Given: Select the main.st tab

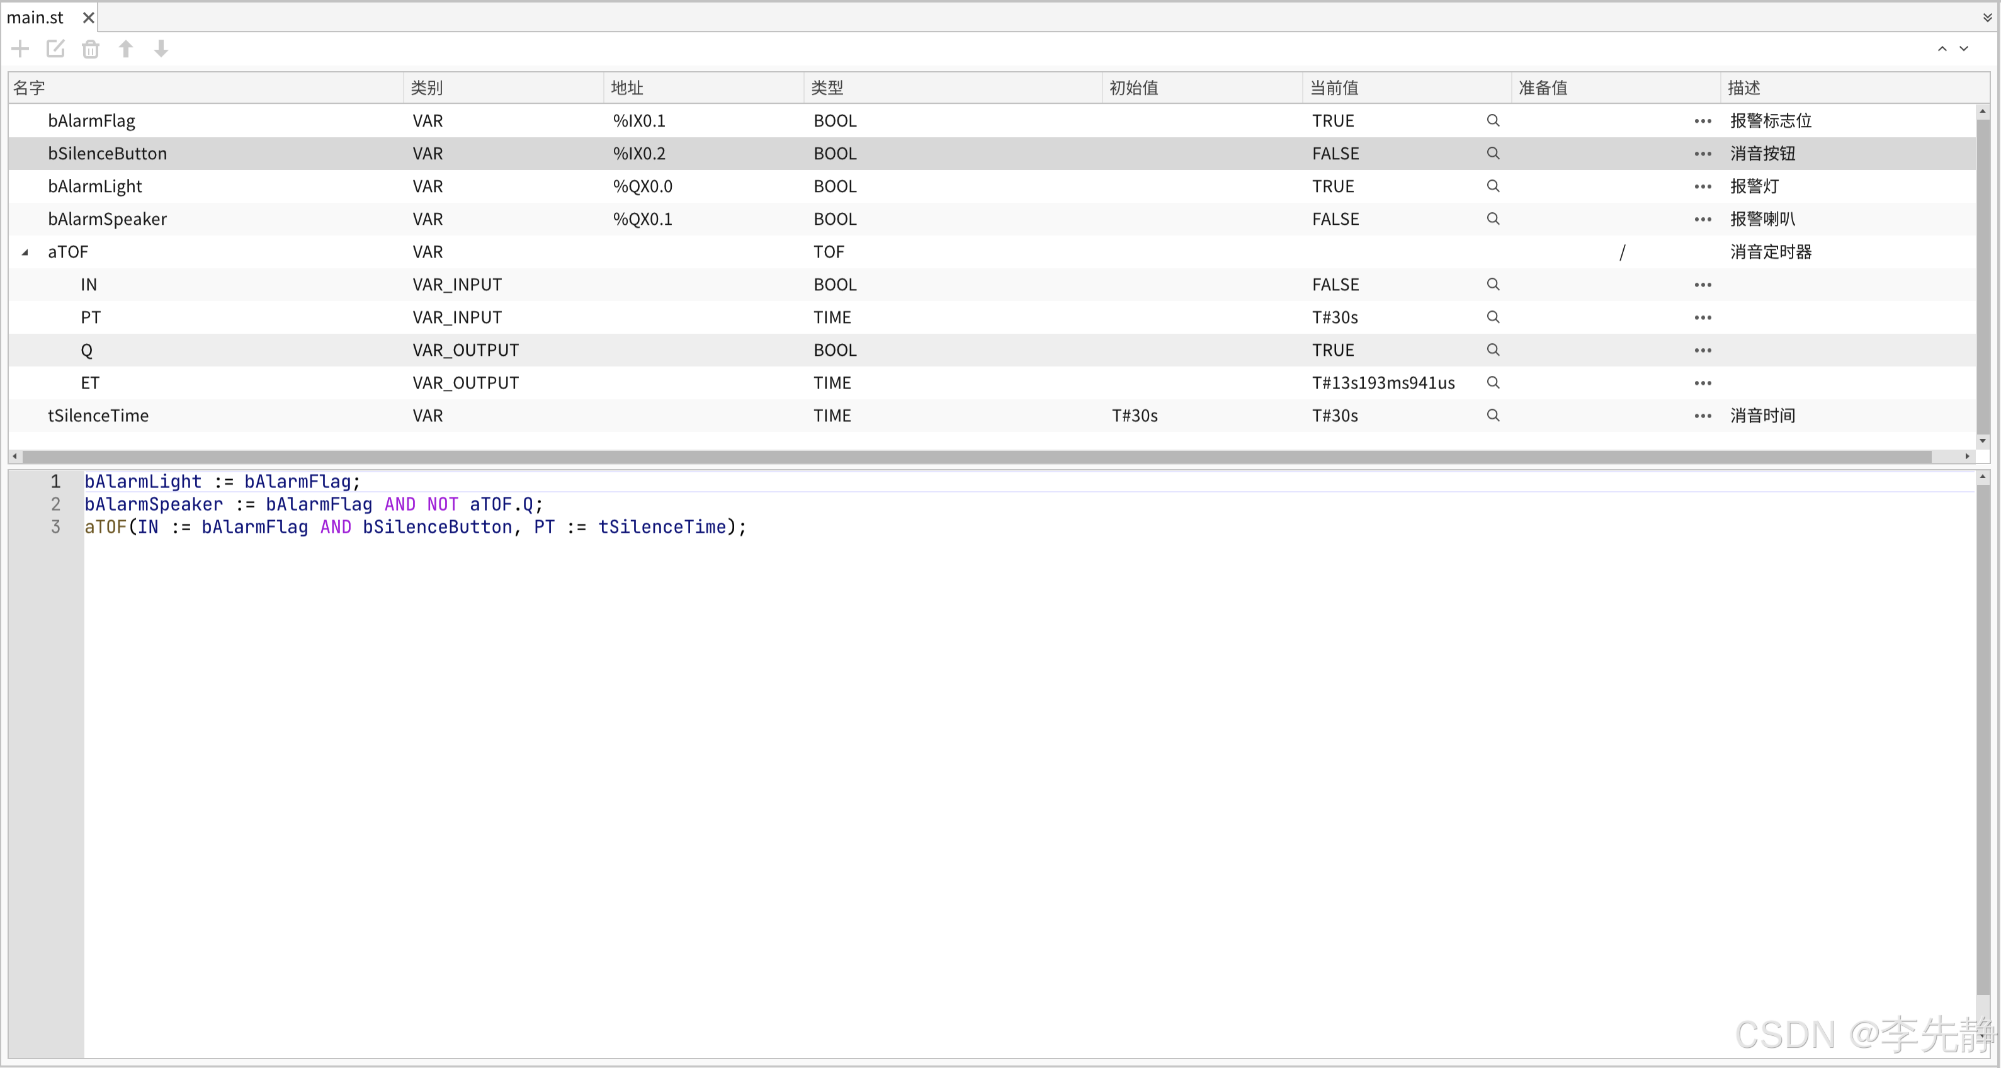Looking at the screenshot, I should click(x=36, y=17).
